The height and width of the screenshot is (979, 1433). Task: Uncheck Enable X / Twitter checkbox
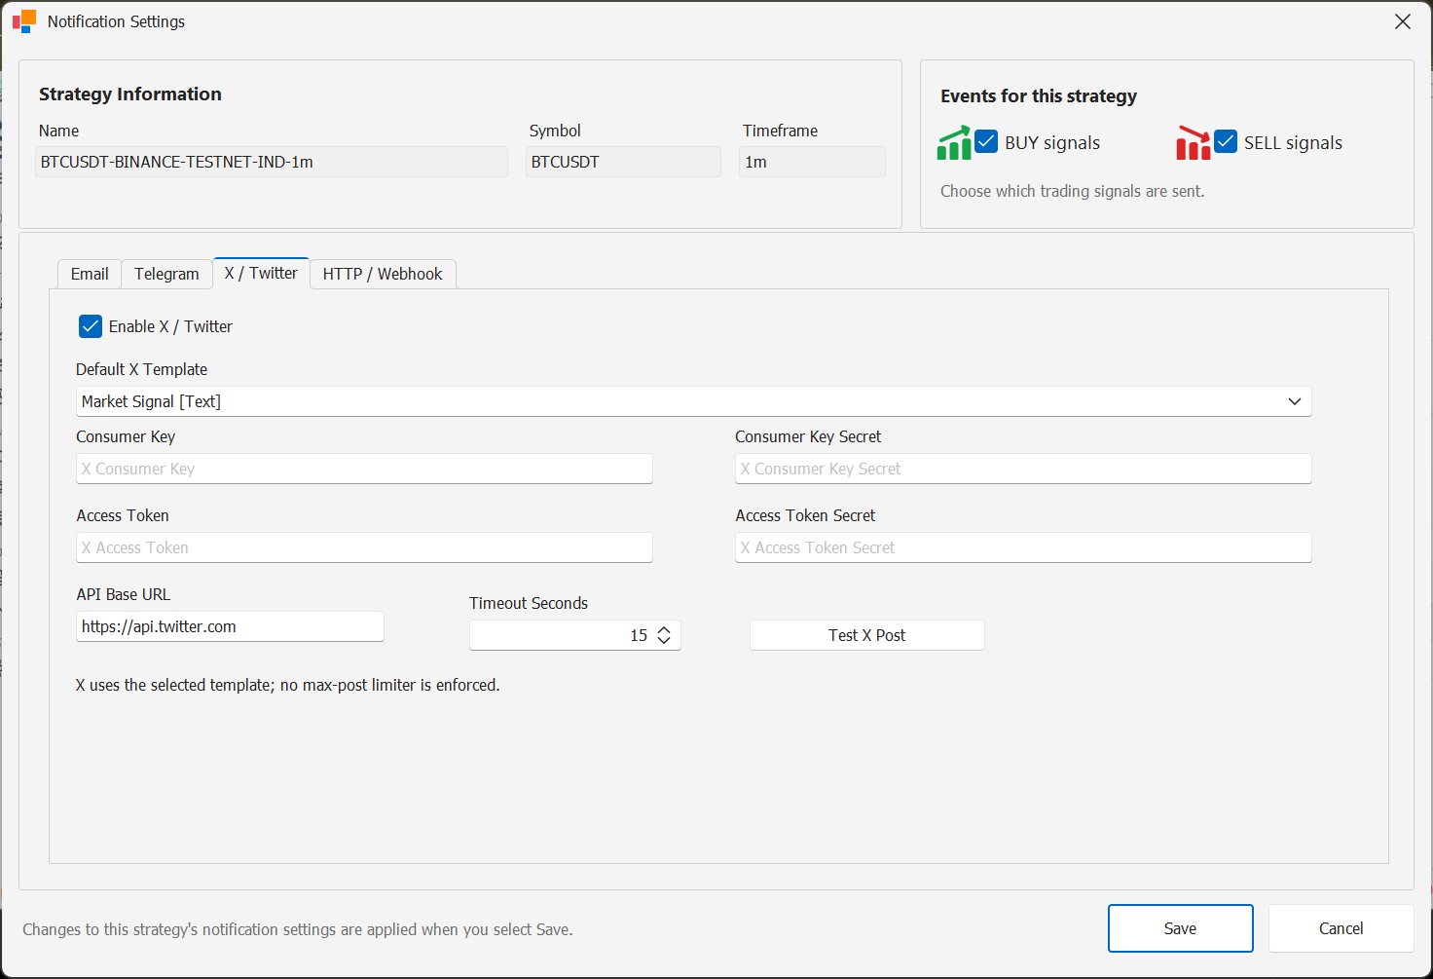tap(91, 326)
